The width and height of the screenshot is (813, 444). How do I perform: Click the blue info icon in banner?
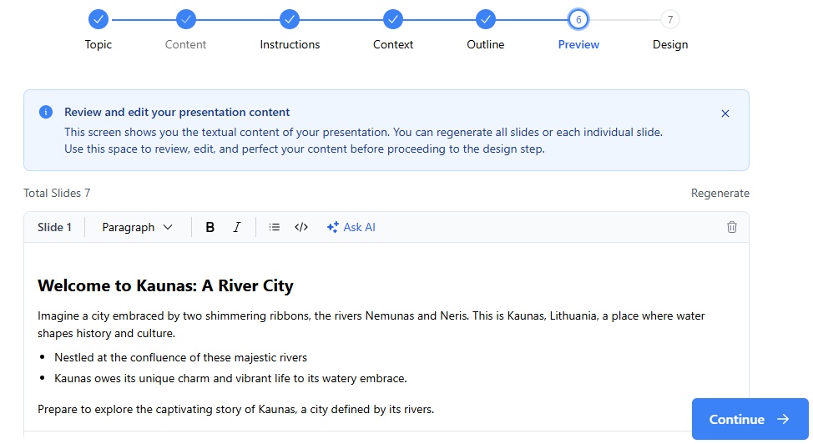click(x=46, y=112)
